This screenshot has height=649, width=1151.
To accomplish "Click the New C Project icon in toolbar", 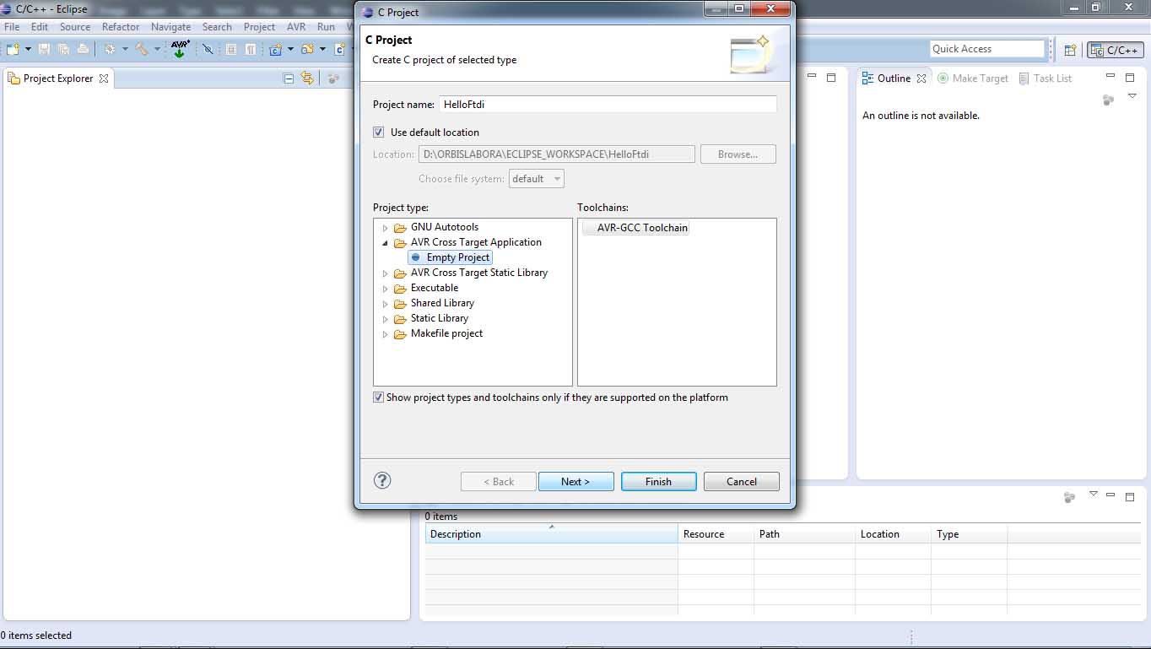I will click(275, 49).
